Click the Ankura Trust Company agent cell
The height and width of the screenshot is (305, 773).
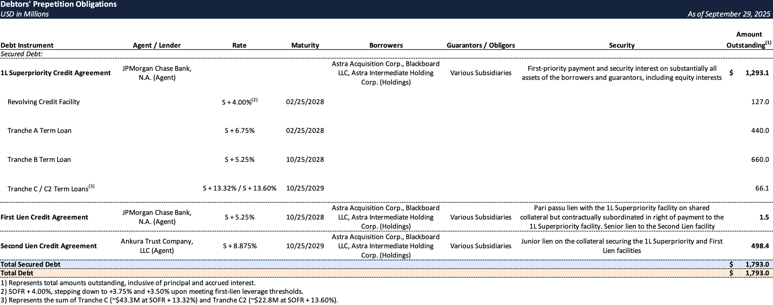pyautogui.click(x=157, y=246)
